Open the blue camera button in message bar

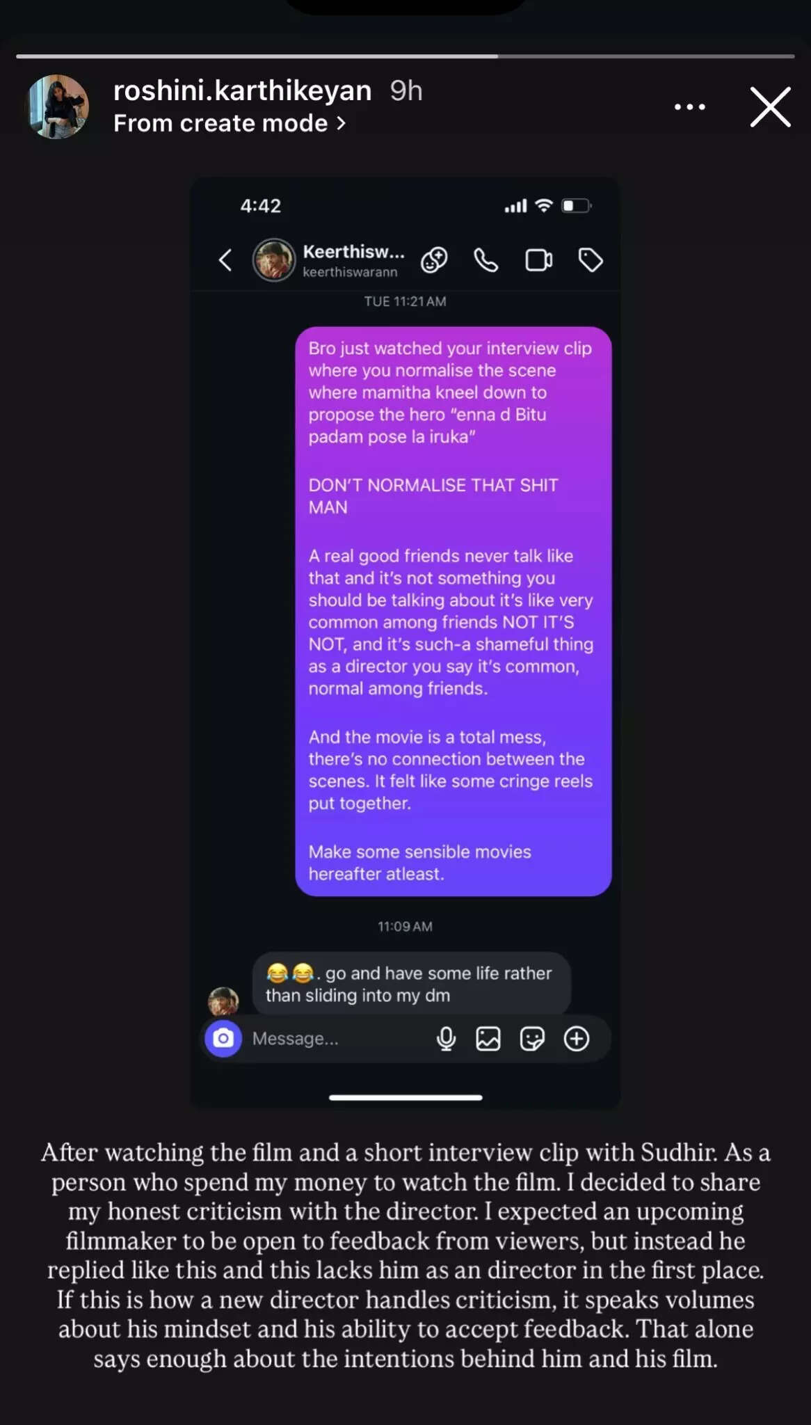click(x=223, y=1039)
